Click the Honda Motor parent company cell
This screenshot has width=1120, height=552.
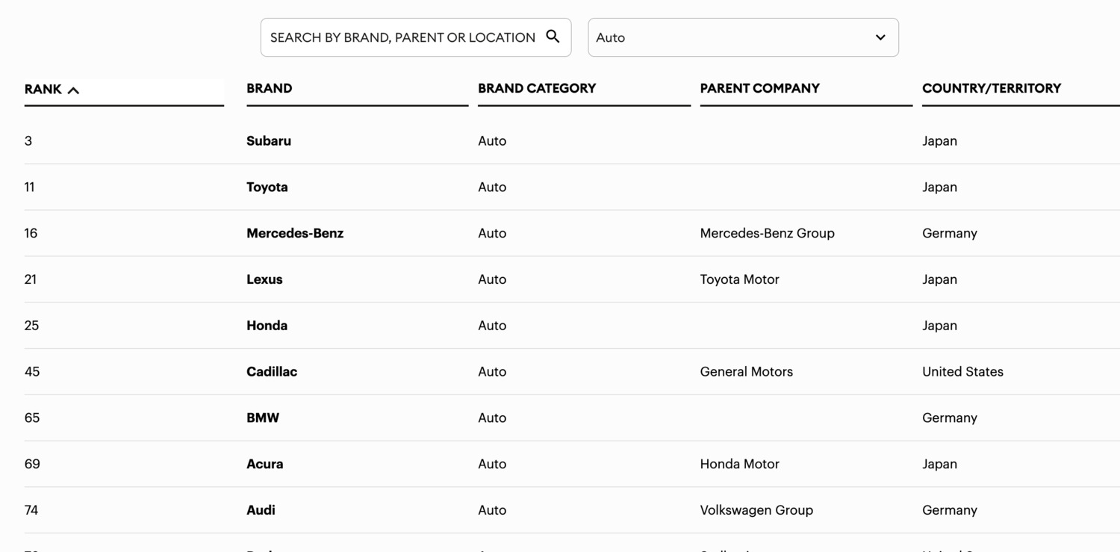point(740,464)
